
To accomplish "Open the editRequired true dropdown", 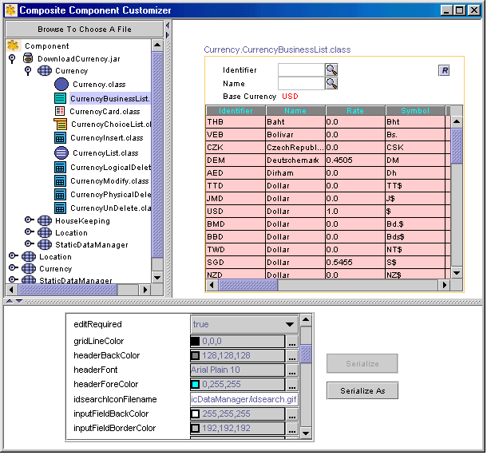I will [290, 325].
